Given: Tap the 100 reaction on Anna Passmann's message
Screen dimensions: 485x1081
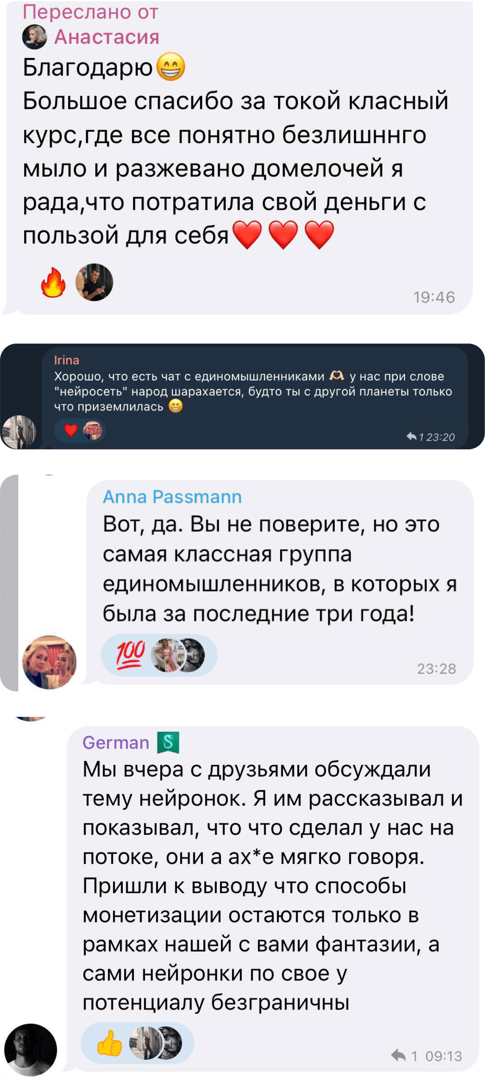Looking at the screenshot, I should [x=131, y=655].
